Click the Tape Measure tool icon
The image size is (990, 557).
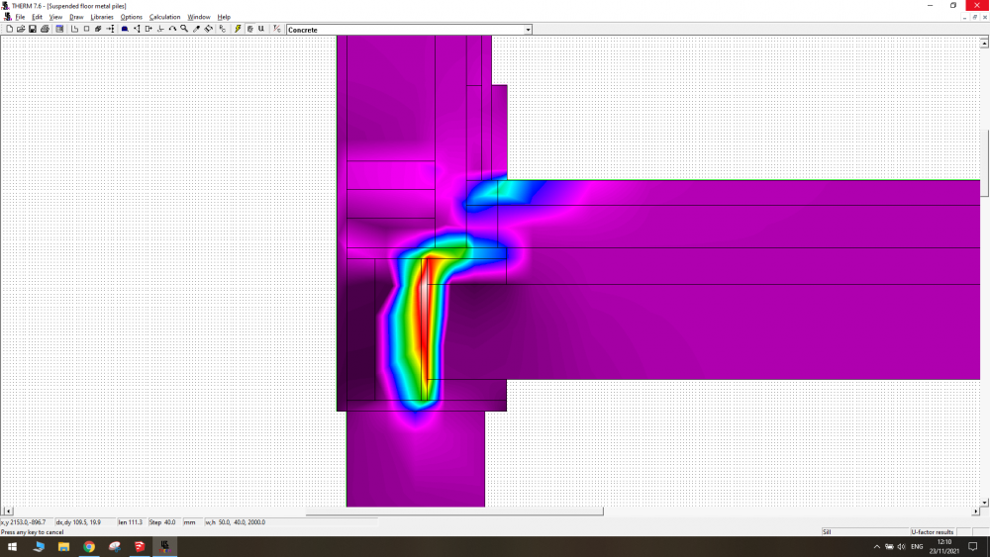click(x=208, y=29)
